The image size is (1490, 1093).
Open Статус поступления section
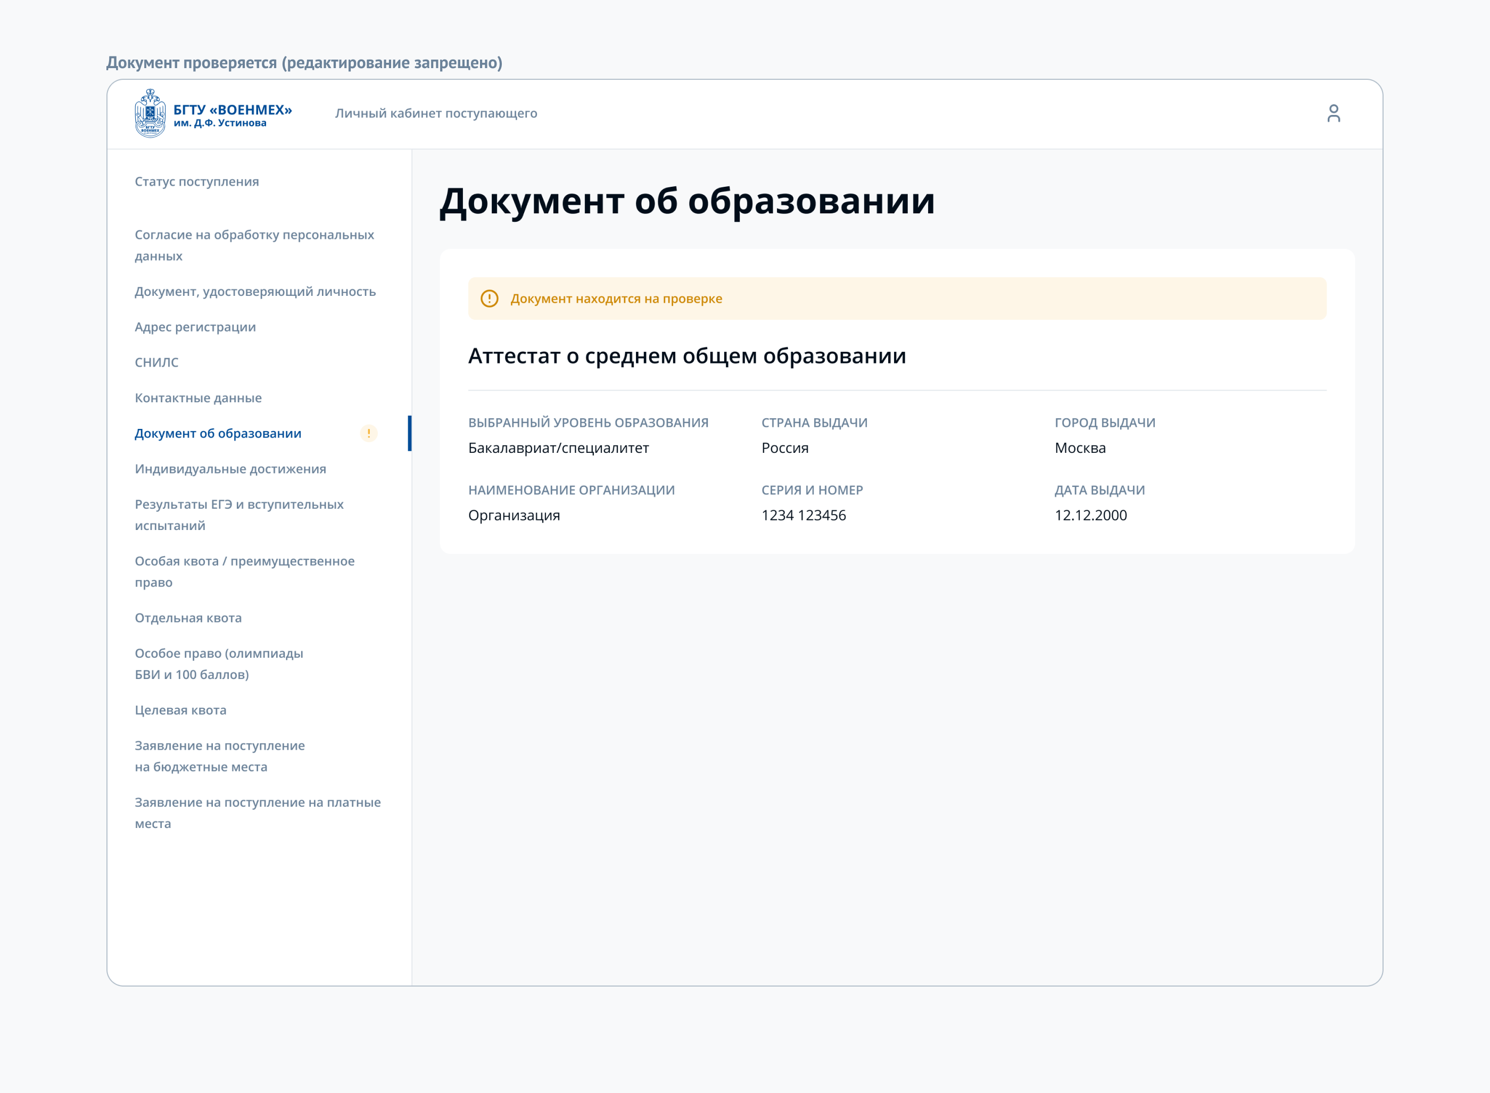[x=196, y=181]
